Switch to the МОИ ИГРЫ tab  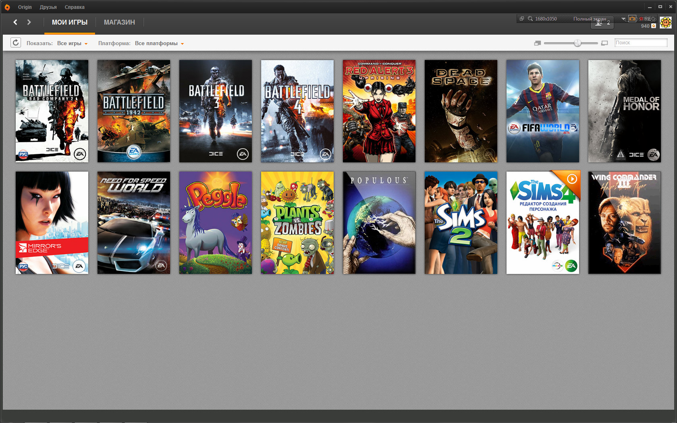(x=70, y=23)
